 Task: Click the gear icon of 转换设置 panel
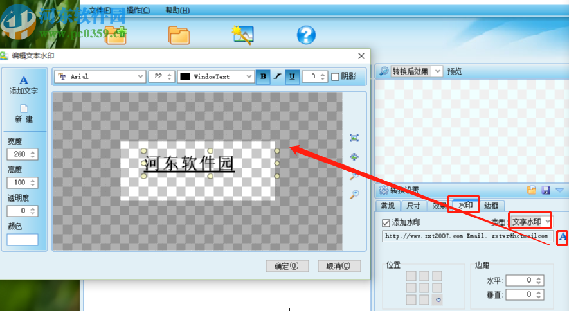(x=383, y=190)
